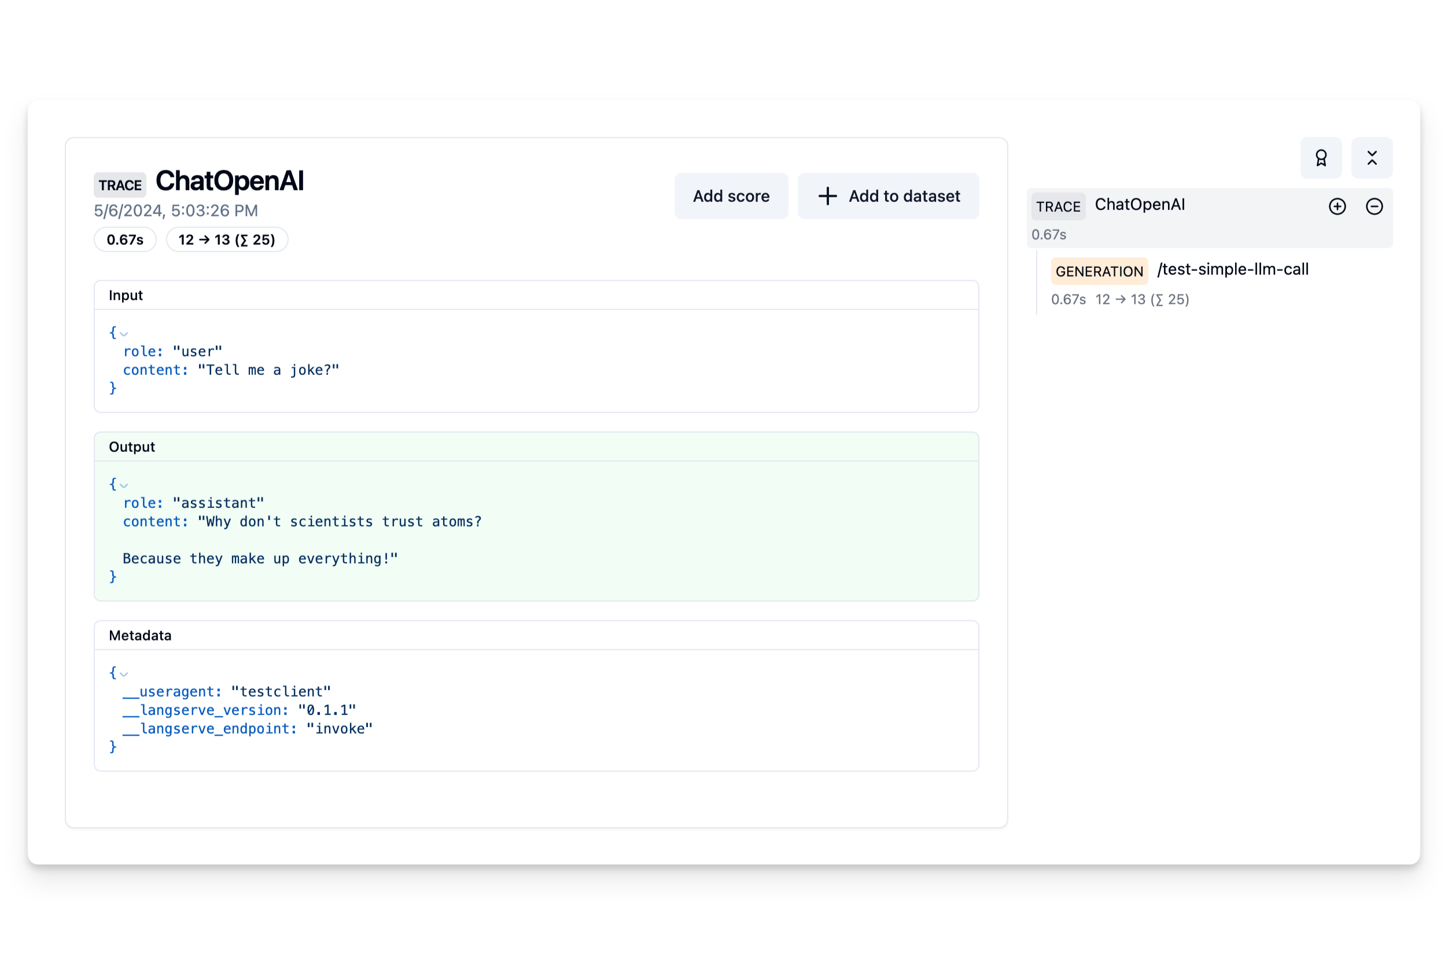
Task: Click the 12 → 13 token count pill
Action: (226, 240)
